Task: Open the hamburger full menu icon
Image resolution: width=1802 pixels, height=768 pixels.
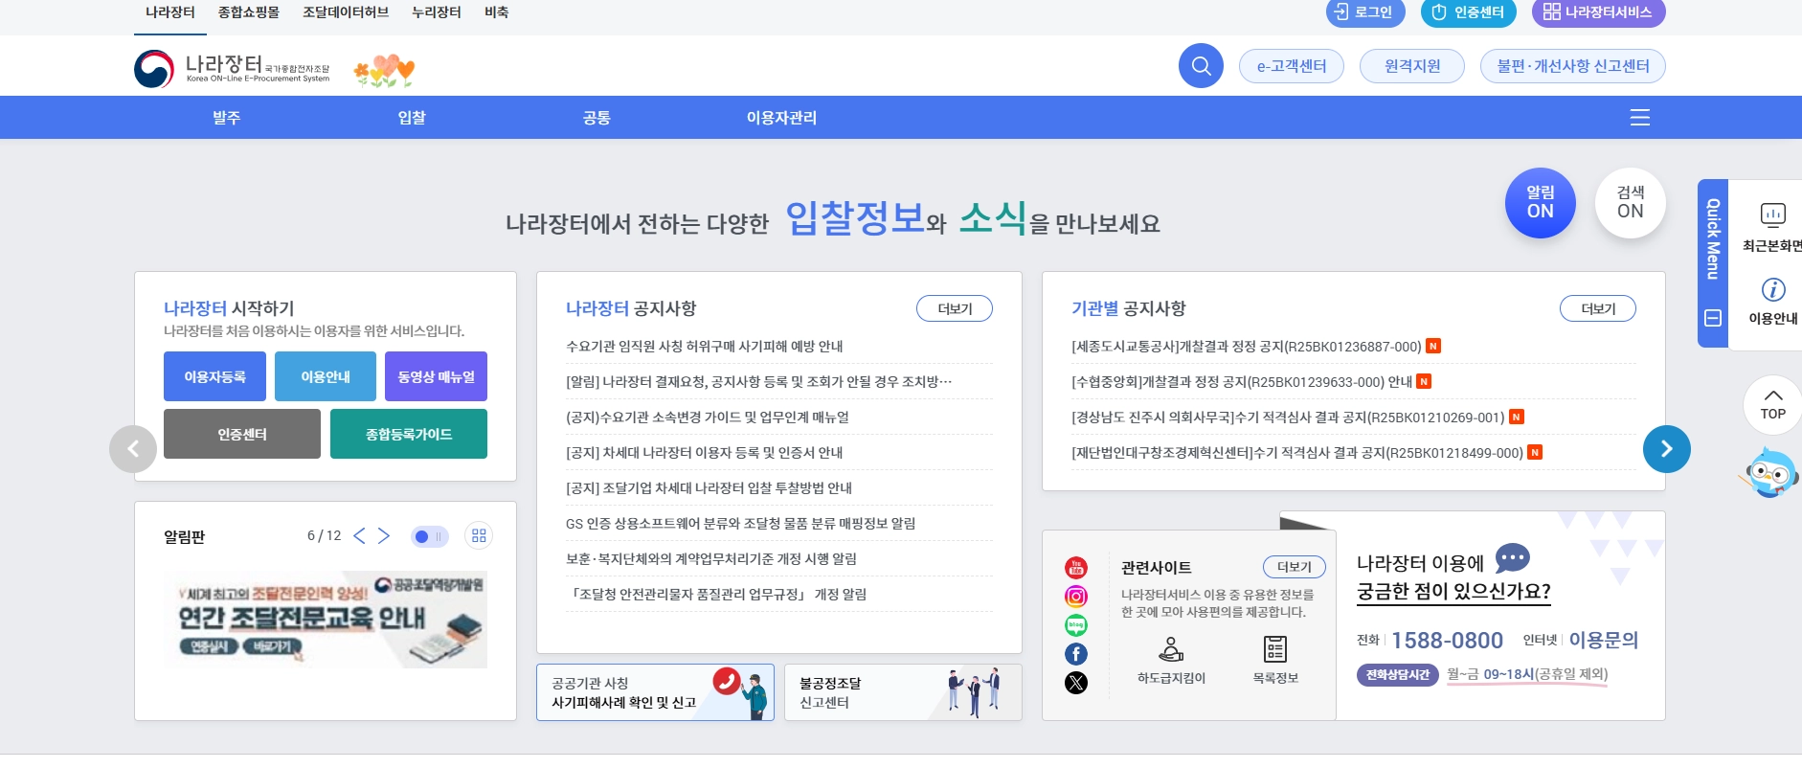Action: [1640, 117]
